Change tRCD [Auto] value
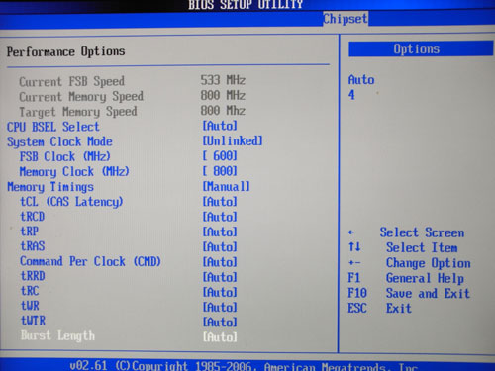495x371 pixels. (220, 217)
